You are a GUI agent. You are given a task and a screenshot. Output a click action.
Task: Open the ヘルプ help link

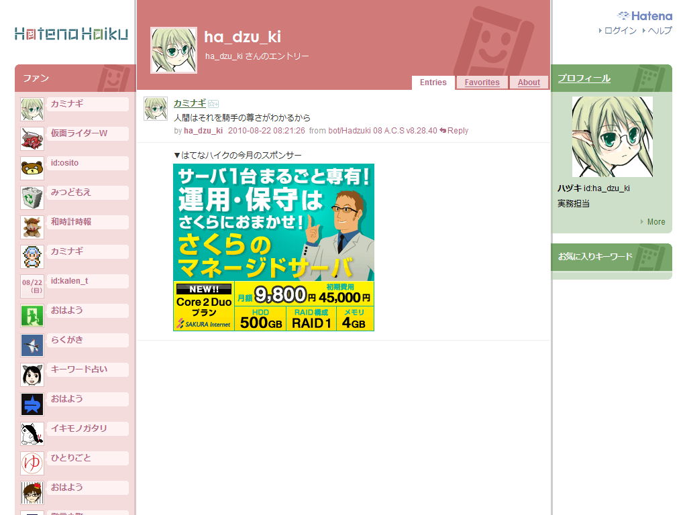pos(659,31)
